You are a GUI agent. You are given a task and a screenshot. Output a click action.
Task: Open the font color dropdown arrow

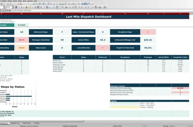pyautogui.click(x=28, y=7)
